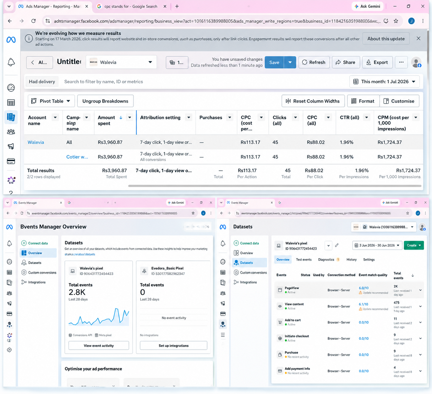The image size is (432, 394).
Task: Open notifications bell in Ads Manager sidebar
Action: coord(11,62)
